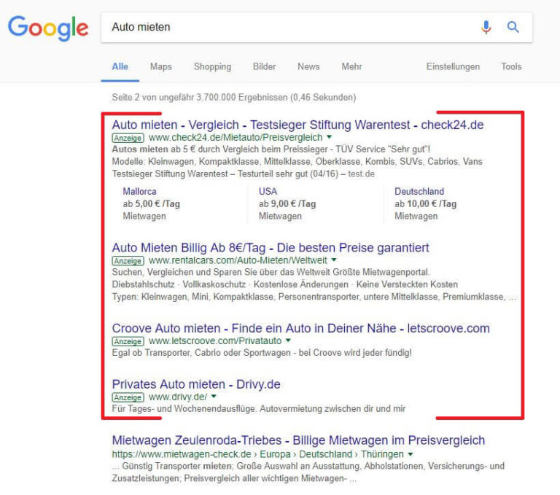Open the Croove Auto mieten ad link
The image size is (560, 495).
tap(300, 328)
